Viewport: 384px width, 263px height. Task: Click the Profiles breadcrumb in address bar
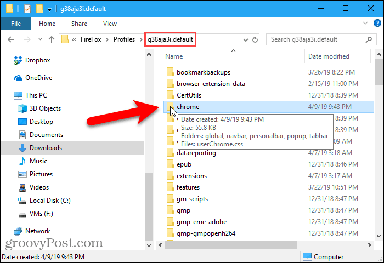point(124,39)
